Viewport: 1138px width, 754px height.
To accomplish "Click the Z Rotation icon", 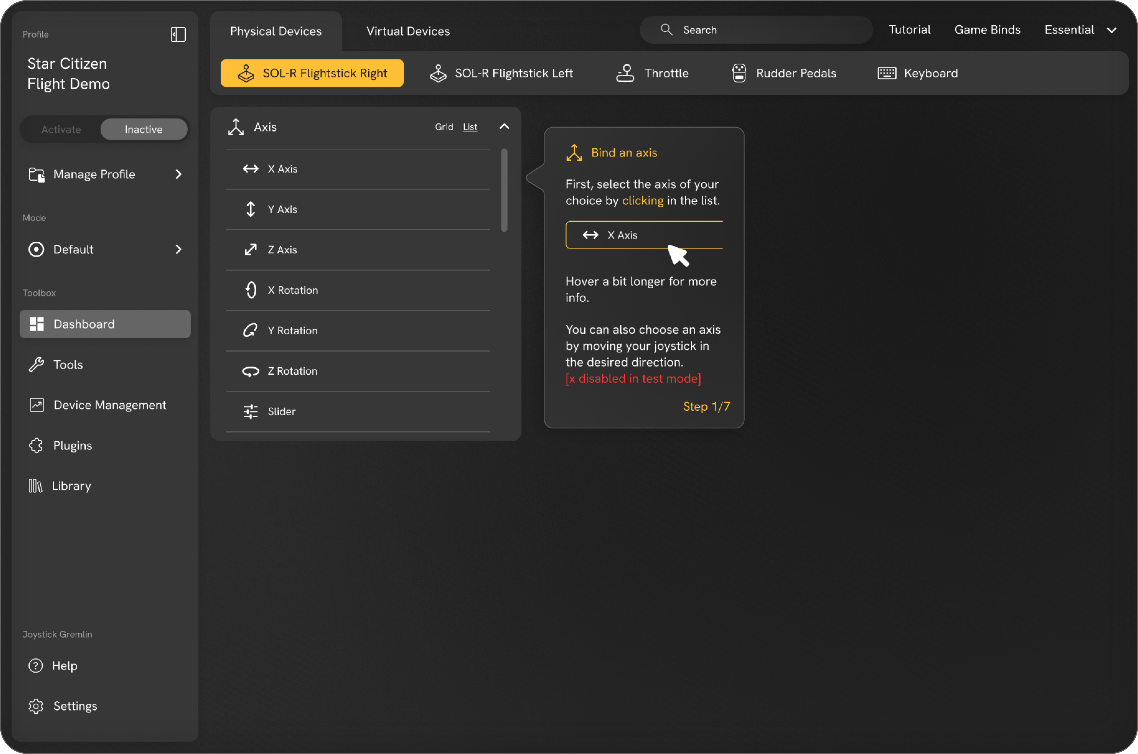I will [251, 371].
